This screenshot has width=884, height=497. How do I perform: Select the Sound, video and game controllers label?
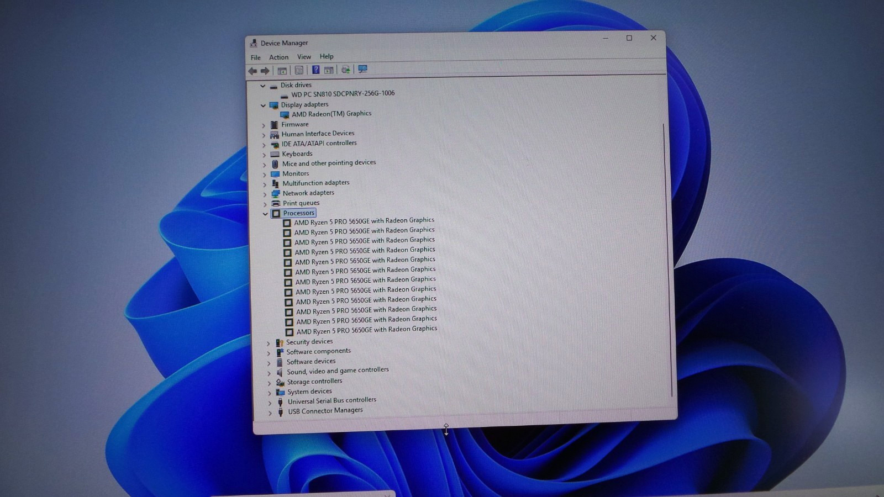point(338,371)
